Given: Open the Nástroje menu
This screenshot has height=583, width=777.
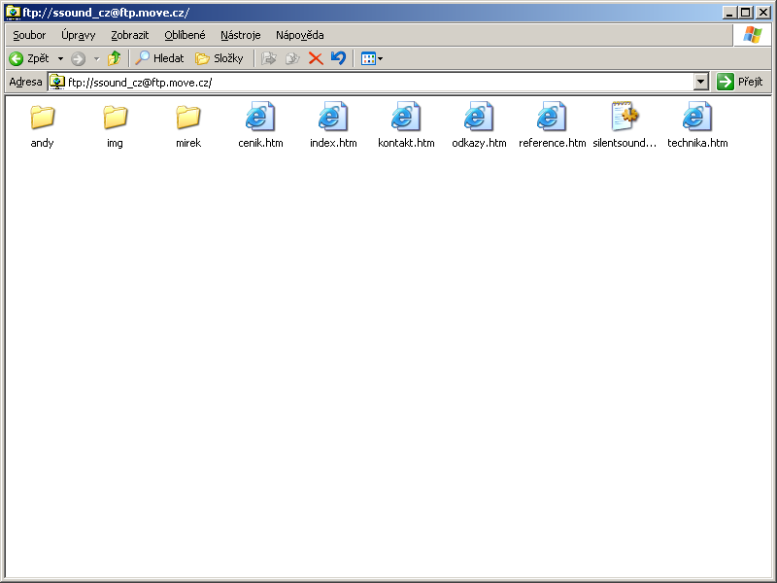Looking at the screenshot, I should coord(240,35).
